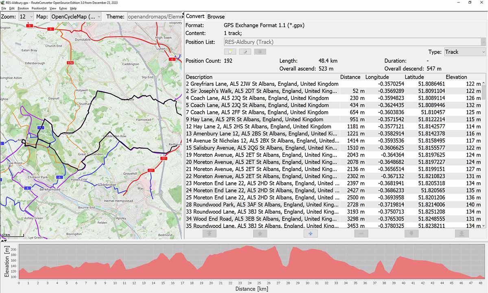Open the Positionlist menu
Screen dimensions: 488x293
[39, 8]
